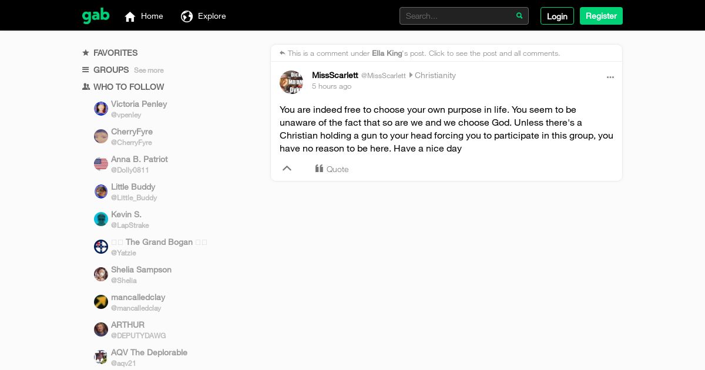Viewport: 705px width, 370px height.
Task: Open the Christianity group link
Action: [435, 75]
